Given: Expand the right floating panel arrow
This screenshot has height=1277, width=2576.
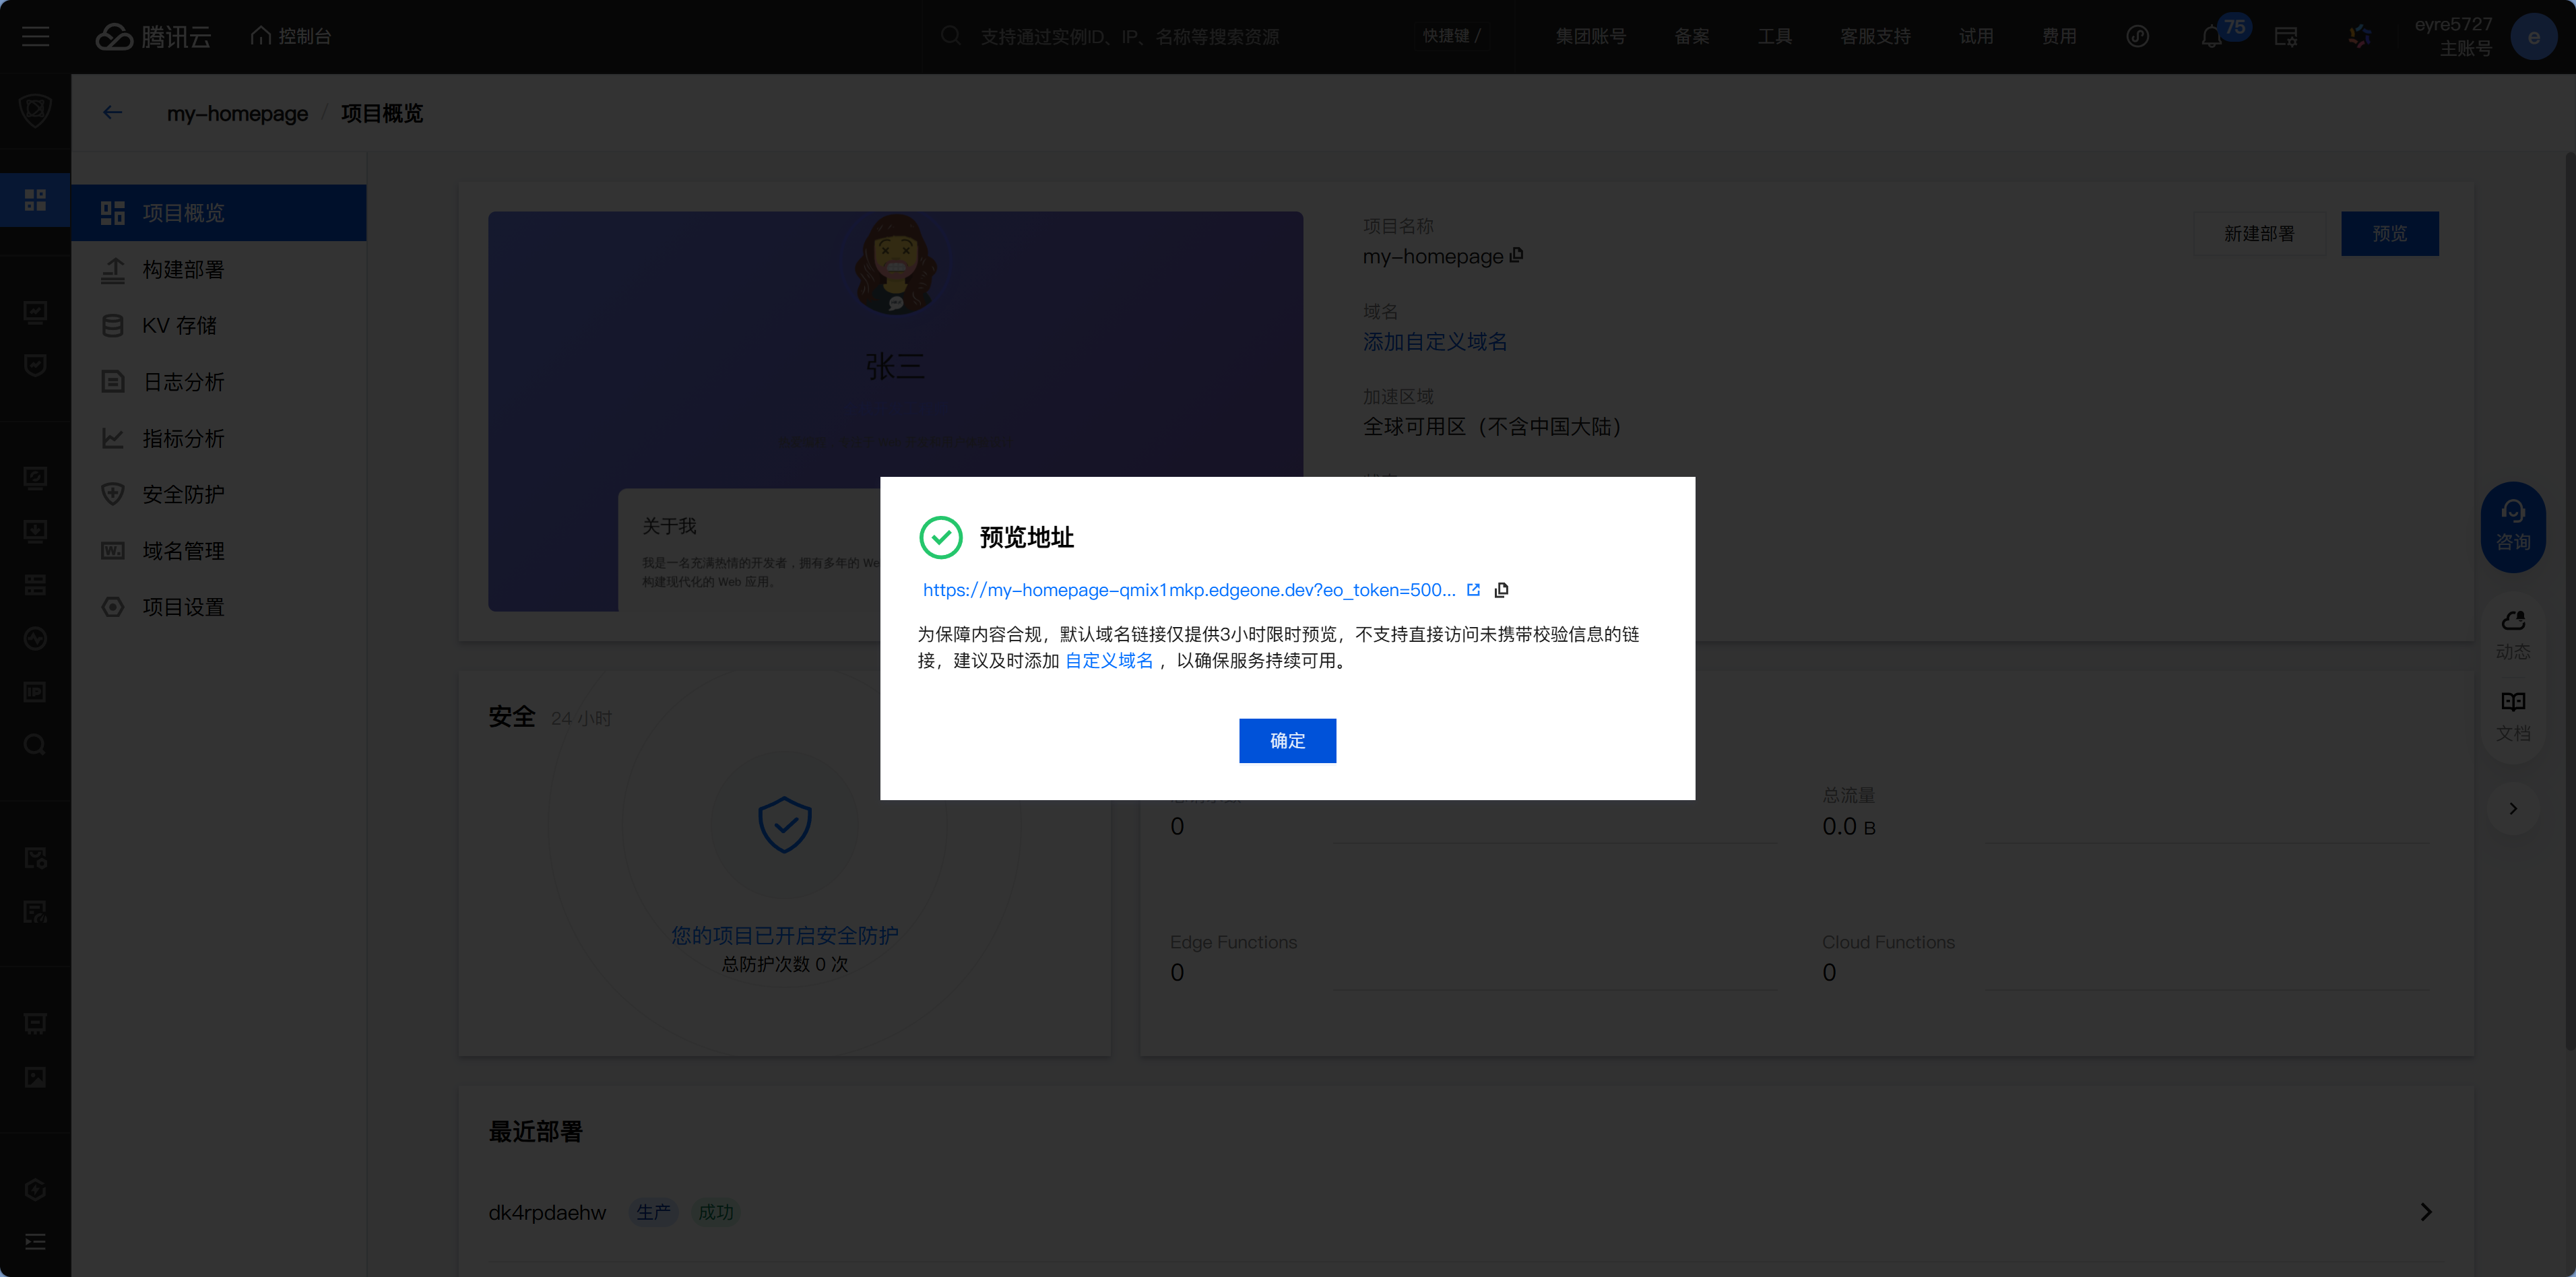Looking at the screenshot, I should [2512, 808].
